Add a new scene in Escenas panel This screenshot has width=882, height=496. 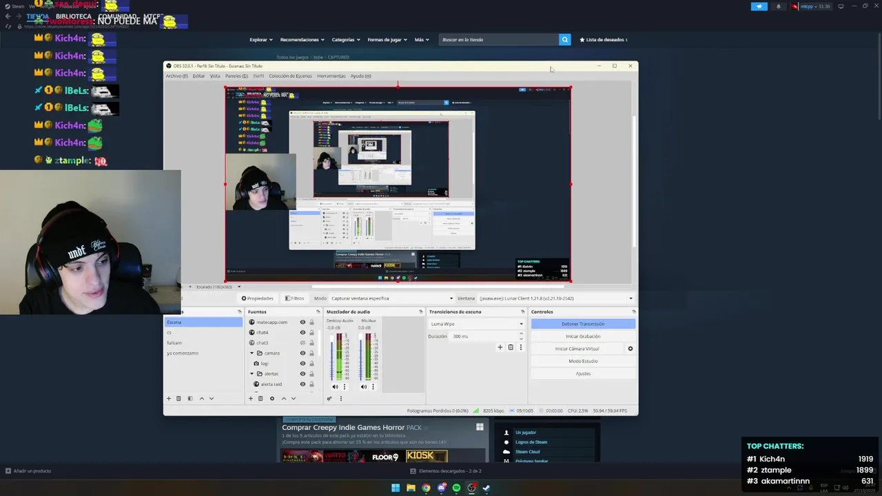pos(168,398)
